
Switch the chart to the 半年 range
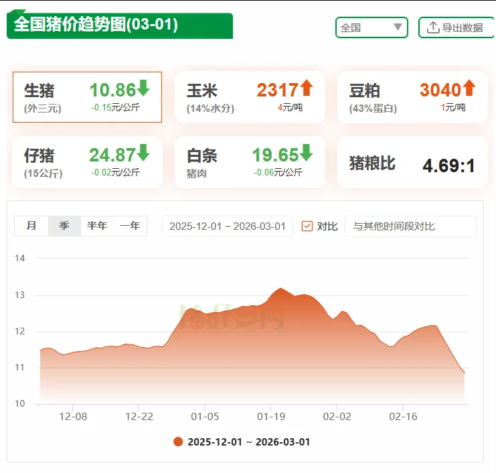click(97, 226)
